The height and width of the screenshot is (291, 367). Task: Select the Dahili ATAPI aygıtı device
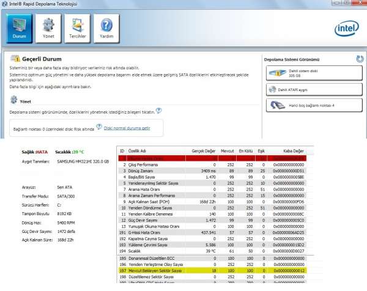pyautogui.click(x=314, y=90)
